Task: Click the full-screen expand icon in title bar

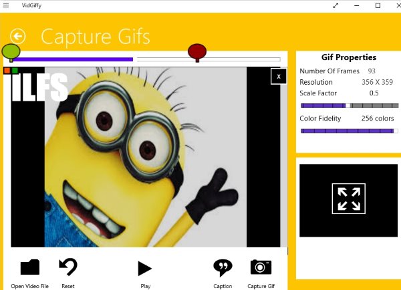Action: coord(336,5)
